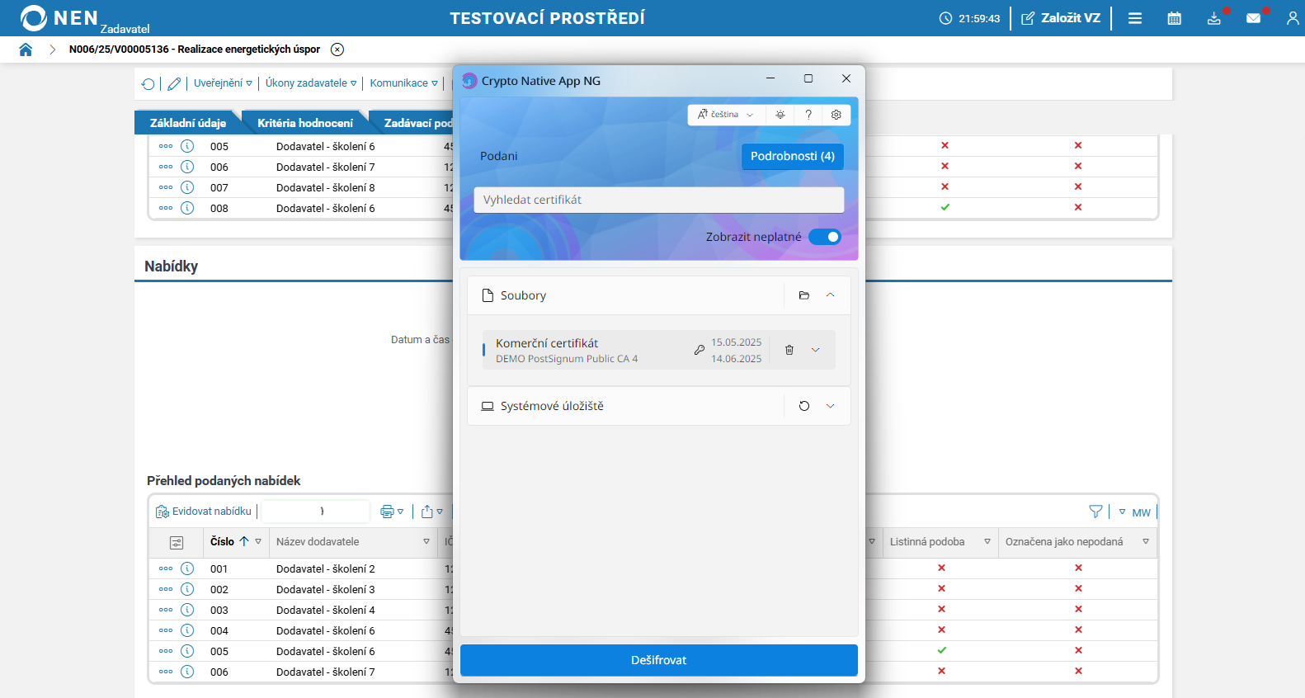
Task: Click the Systémové úložiště label
Action: tap(552, 406)
